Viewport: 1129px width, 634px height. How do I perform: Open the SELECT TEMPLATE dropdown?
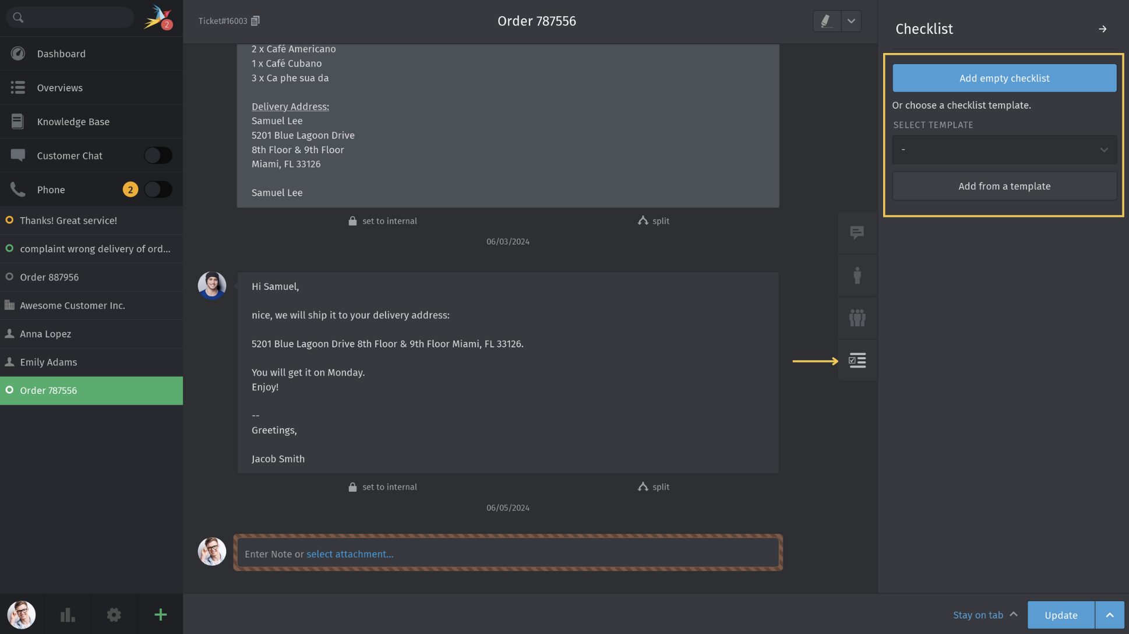1004,149
